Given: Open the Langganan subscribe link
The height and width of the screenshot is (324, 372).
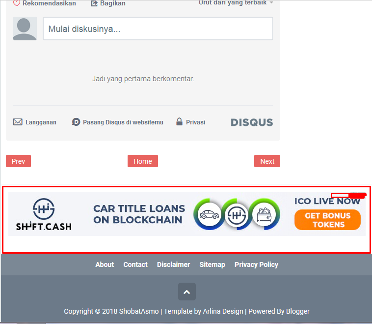Looking at the screenshot, I should pos(41,122).
